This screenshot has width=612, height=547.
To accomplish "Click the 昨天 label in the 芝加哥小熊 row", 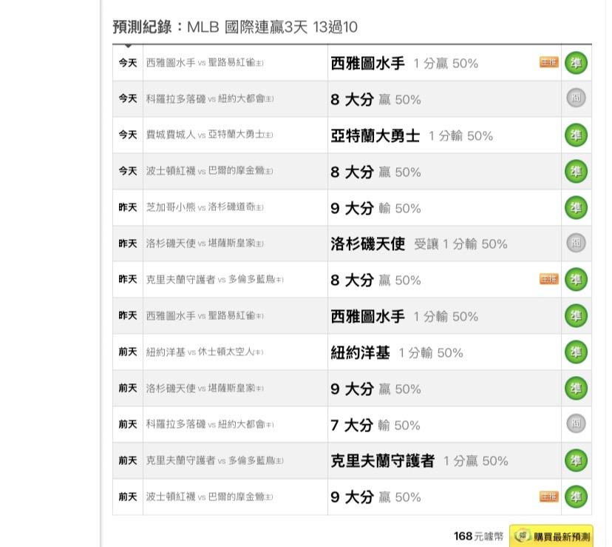I will pos(128,207).
